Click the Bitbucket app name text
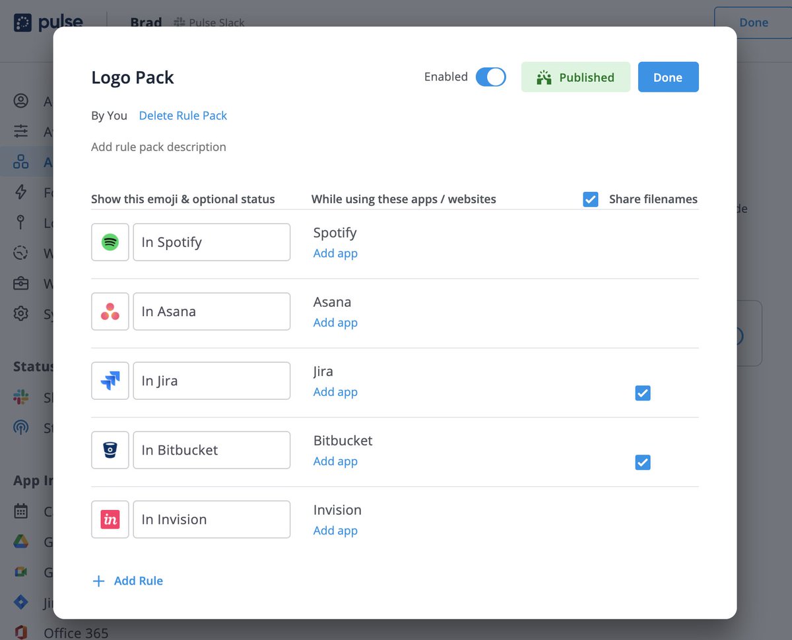Screen dimensions: 792x640 click(x=343, y=441)
